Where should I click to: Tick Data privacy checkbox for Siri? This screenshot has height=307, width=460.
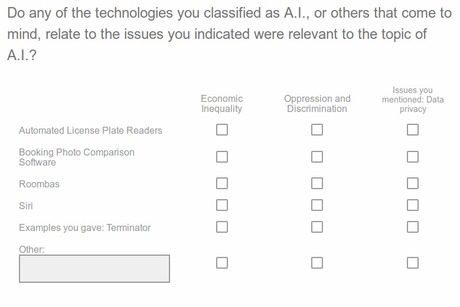point(413,205)
